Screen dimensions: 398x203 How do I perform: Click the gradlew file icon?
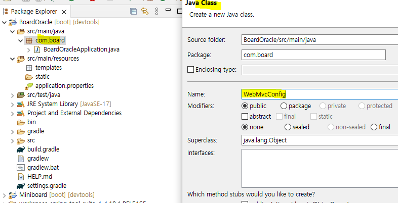[21, 159]
